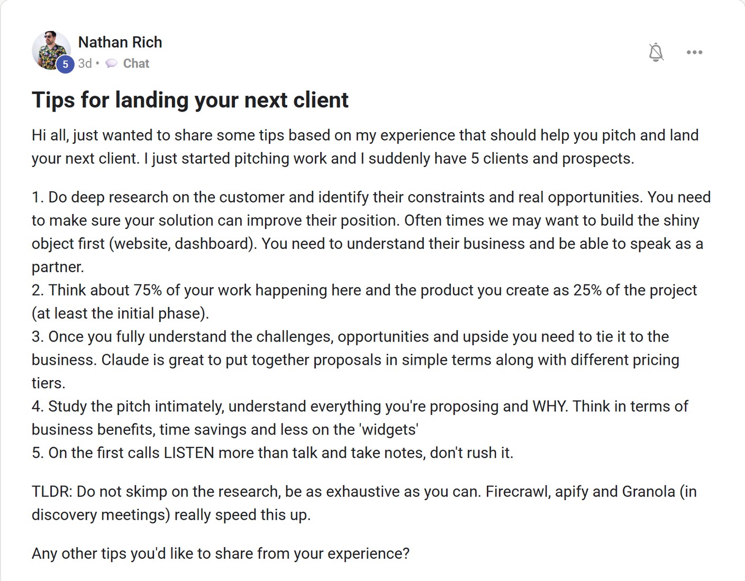Viewport: 745px width, 581px height.
Task: Select tip 1 about deep customer research
Action: 371,232
